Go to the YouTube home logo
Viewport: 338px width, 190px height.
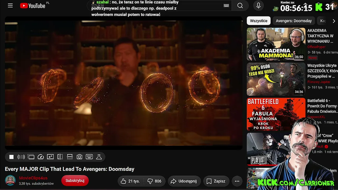33,6
